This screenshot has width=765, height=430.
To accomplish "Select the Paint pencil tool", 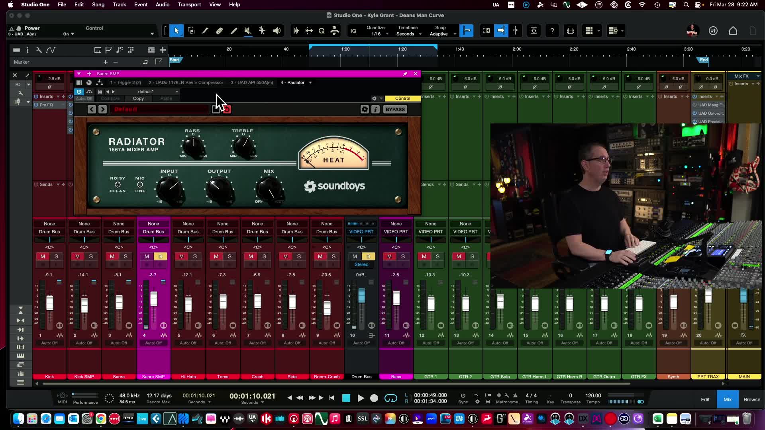I will coord(233,31).
